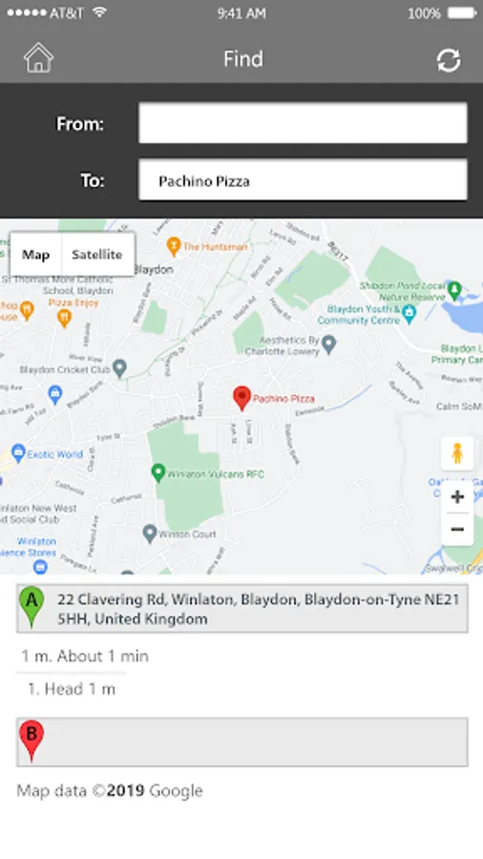Select the red Pachino Pizza map pin
Screen dimensions: 483x859
[x=241, y=398]
